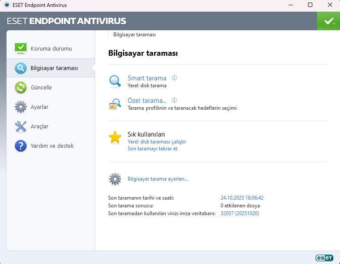
Task: Click Son taramayı tekrar et link
Action: pos(152,149)
